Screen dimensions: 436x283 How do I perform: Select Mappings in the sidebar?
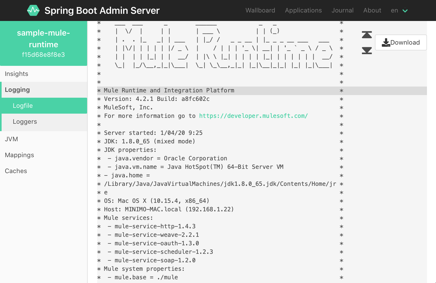pyautogui.click(x=19, y=155)
